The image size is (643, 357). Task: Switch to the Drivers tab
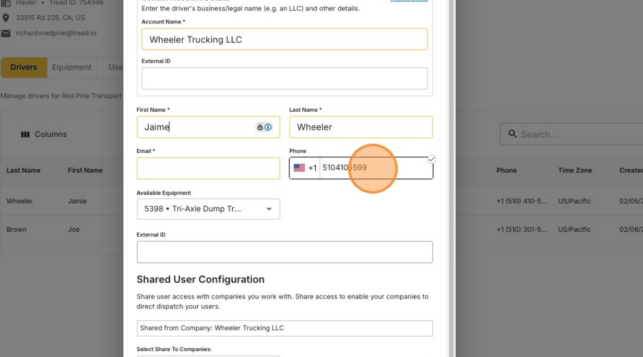click(x=23, y=67)
